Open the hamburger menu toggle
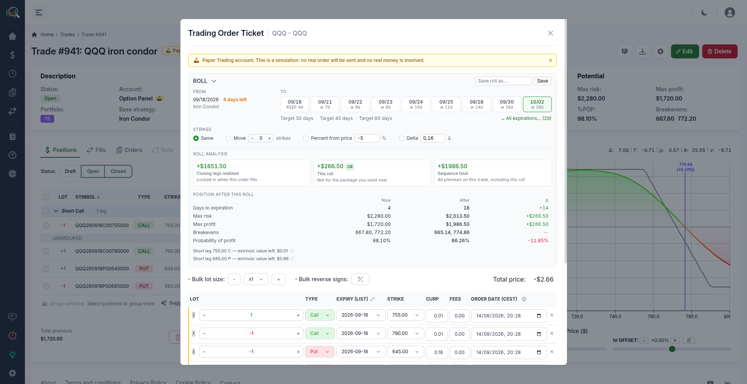The image size is (747, 384). coord(39,12)
